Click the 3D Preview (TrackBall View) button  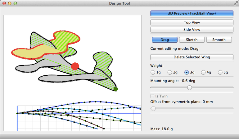tap(192, 13)
